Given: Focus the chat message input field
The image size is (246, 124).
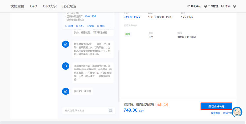Looking at the screenshot, I should coord(85,110).
